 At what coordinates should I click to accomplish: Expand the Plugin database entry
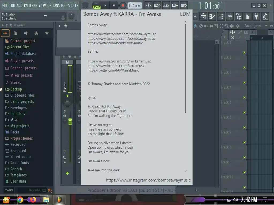[x=21, y=53]
